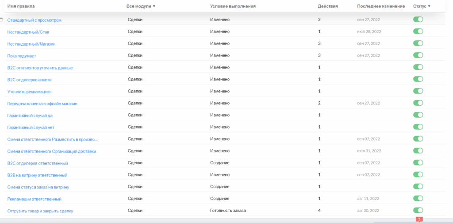
Task: Click the Имя правила column header
Action: coord(21,6)
